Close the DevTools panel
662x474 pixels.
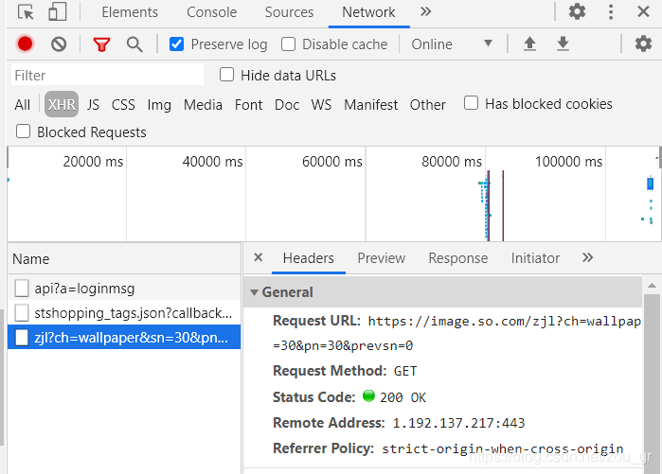coord(643,11)
